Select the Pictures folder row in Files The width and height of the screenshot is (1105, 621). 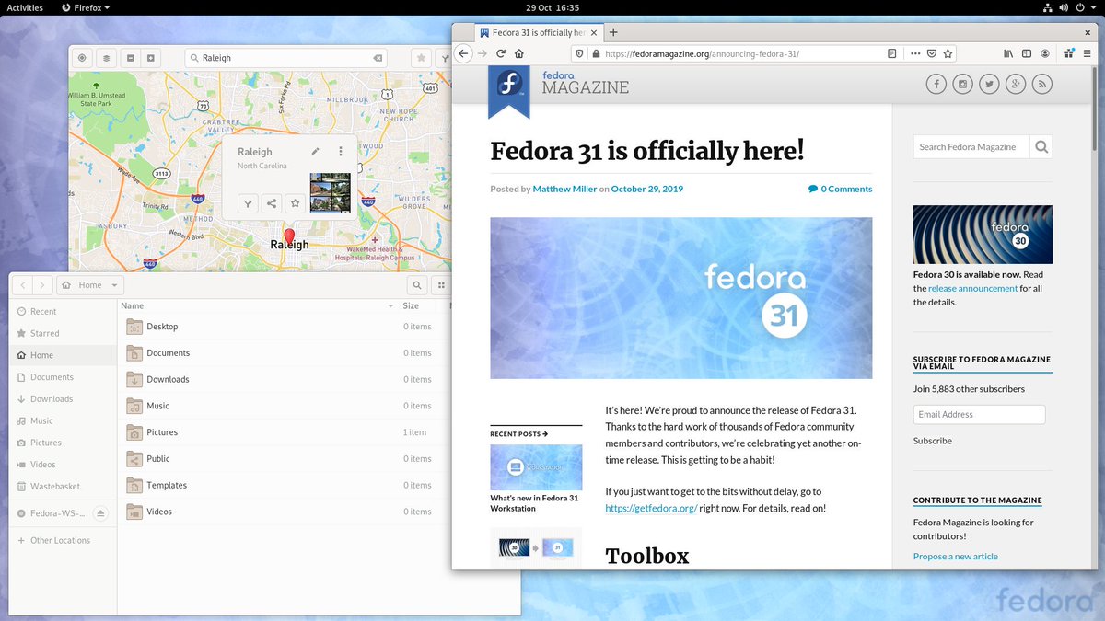click(x=284, y=432)
